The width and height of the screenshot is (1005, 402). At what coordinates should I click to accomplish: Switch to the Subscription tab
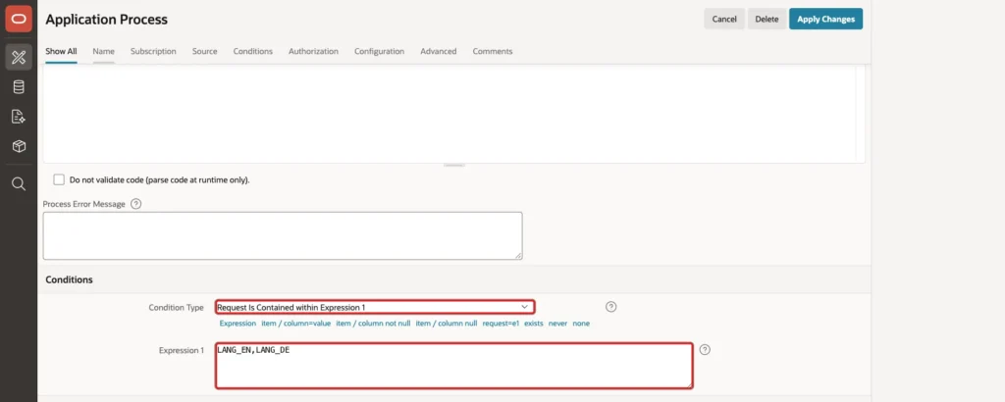point(153,51)
